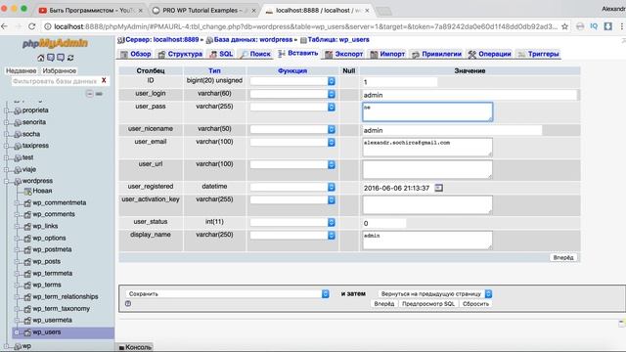The height and width of the screenshot is (352, 626).
Task: Open the Привилегии tab
Action: (437, 54)
